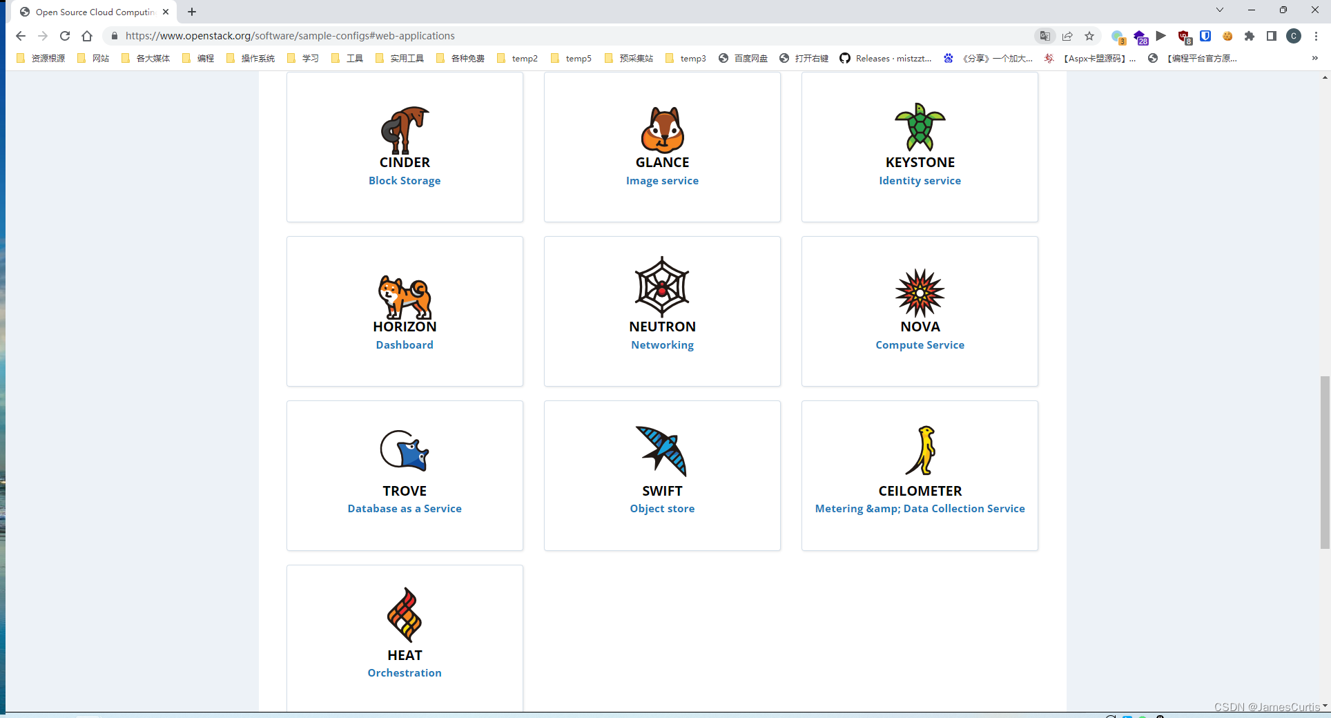Click the CINDER heading text
This screenshot has height=718, width=1331.
coord(405,162)
